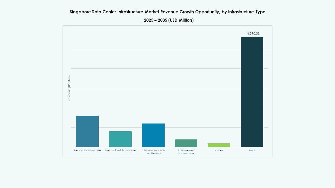
Task: Click the subtitle 2025 – 2035 (USD Million)
Action: pos(167,20)
